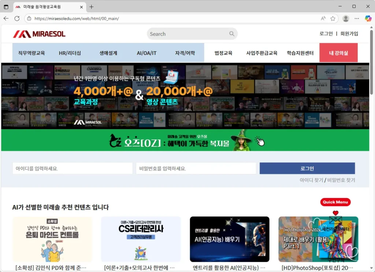Image resolution: width=375 pixels, height=272 pixels.
Task: Click the page vertical scrollbar thumb
Action: [371, 62]
